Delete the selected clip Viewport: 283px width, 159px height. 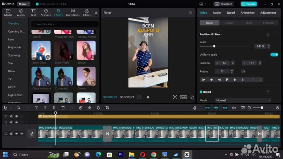click(63, 108)
